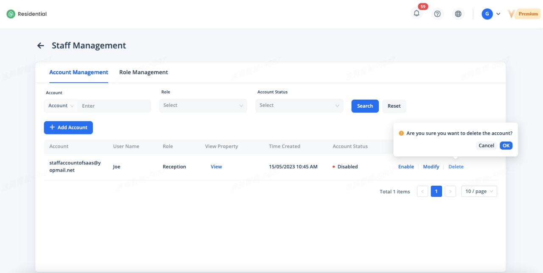Click the globe language icon
This screenshot has width=543, height=273.
[458, 14]
